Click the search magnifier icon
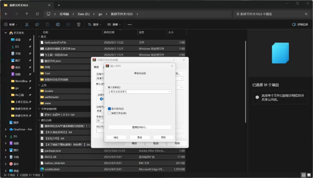Viewport: 313px width, 178px height. click(306, 14)
